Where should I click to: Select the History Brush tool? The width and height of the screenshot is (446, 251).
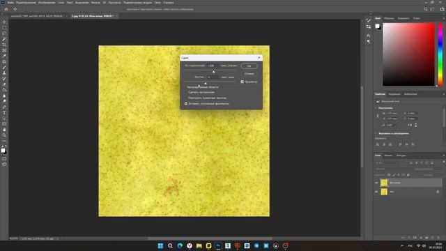[x=4, y=79]
